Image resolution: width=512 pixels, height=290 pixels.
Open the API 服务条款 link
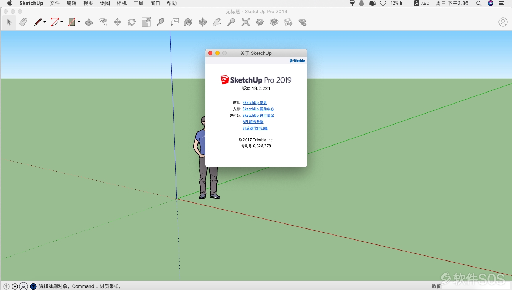(x=253, y=122)
